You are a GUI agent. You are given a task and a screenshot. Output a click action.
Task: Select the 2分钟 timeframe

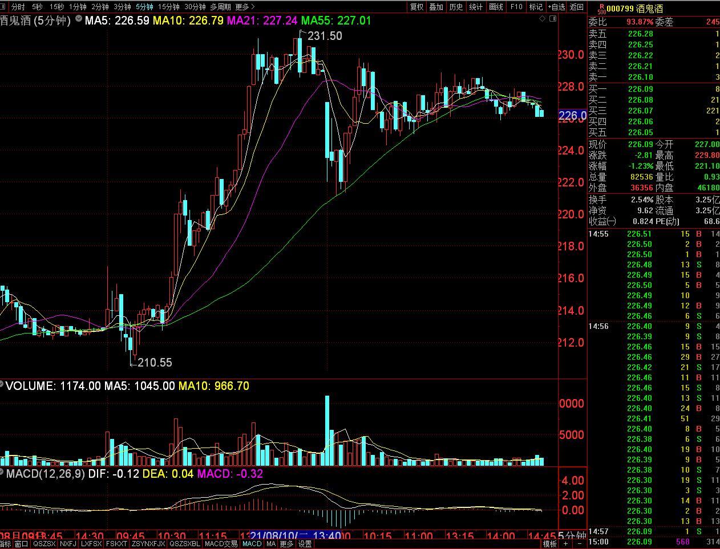click(x=100, y=7)
